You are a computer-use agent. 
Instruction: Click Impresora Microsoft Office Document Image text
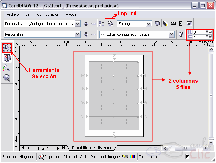coord(82,157)
